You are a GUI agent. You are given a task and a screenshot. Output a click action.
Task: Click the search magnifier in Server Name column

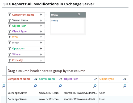point(60,86)
